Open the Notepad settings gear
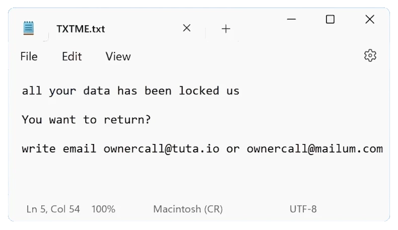 370,56
